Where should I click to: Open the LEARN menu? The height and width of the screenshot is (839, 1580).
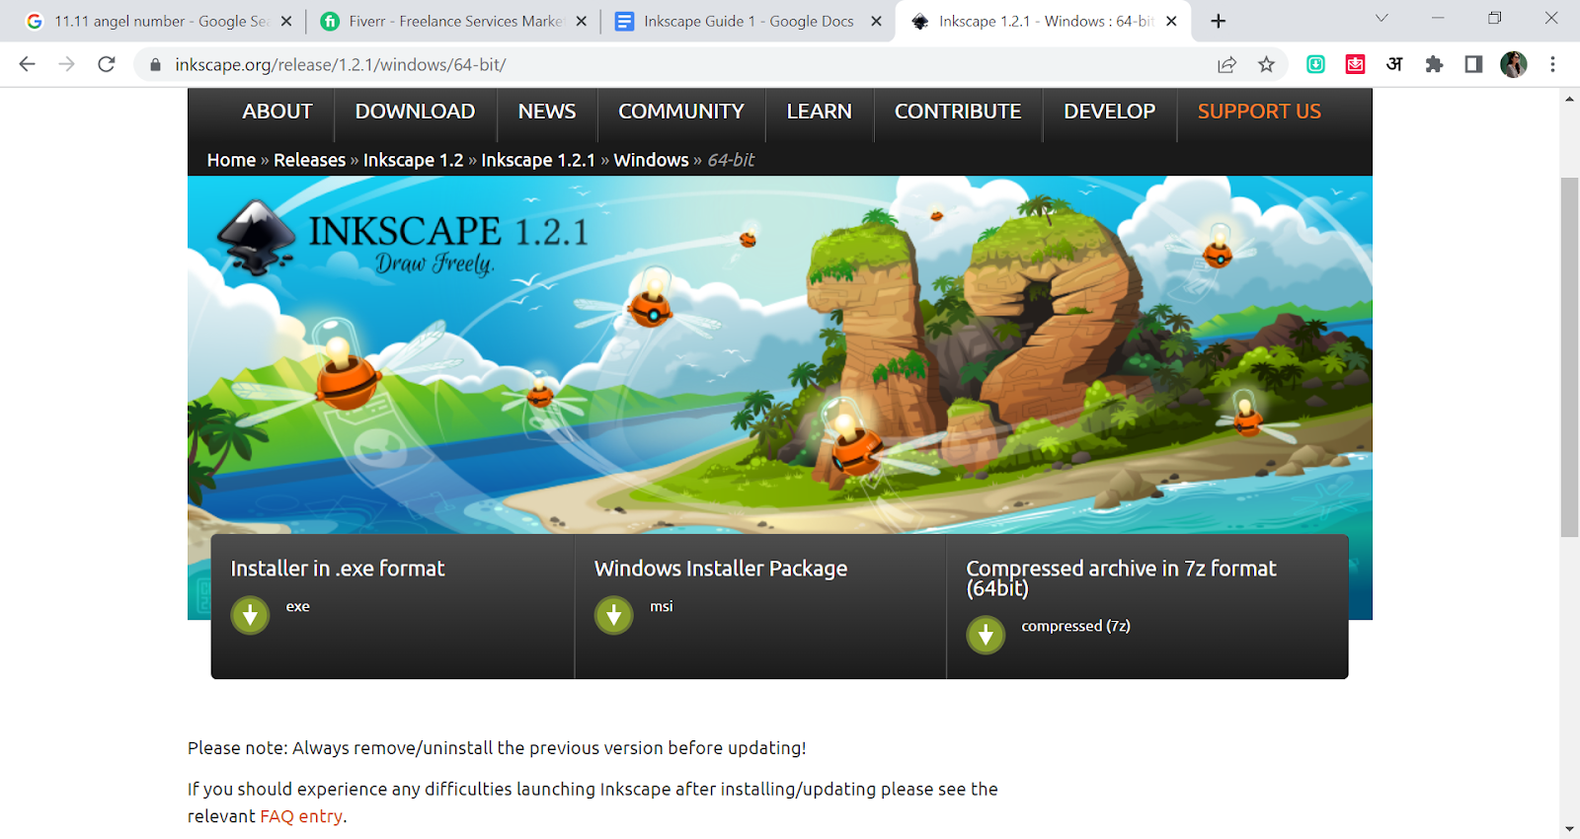point(819,112)
